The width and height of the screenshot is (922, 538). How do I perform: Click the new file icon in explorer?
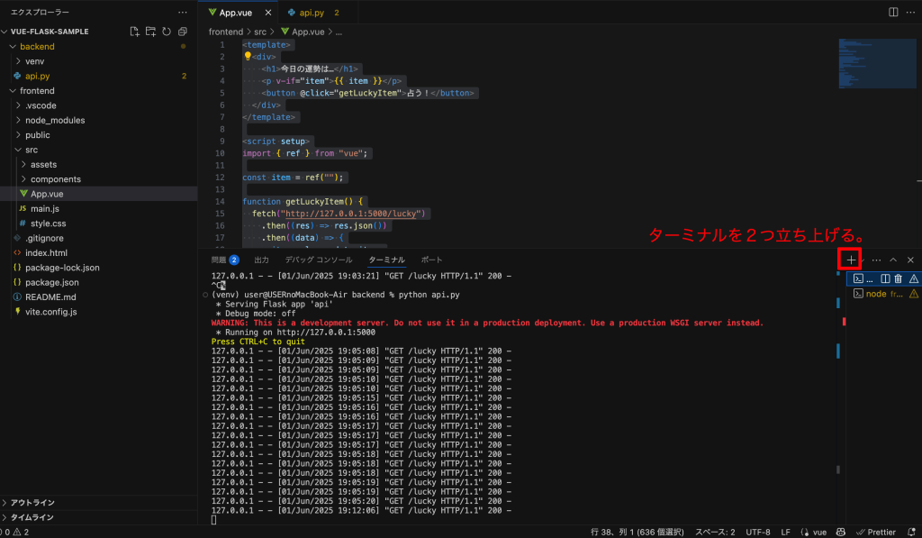[135, 32]
